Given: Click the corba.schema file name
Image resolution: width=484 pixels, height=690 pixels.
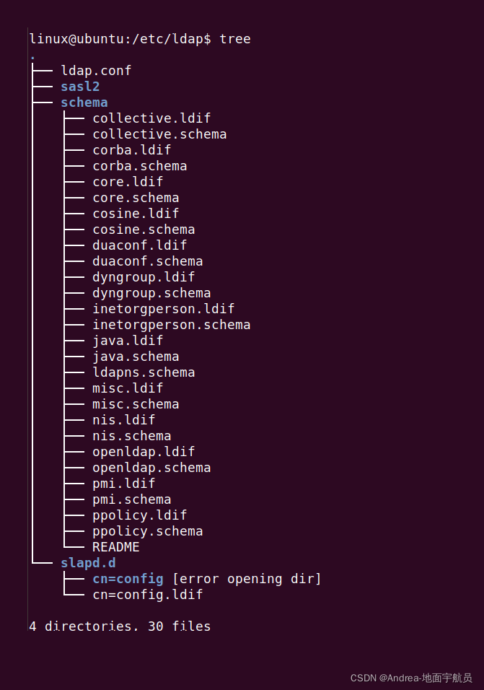Looking at the screenshot, I should click(139, 166).
